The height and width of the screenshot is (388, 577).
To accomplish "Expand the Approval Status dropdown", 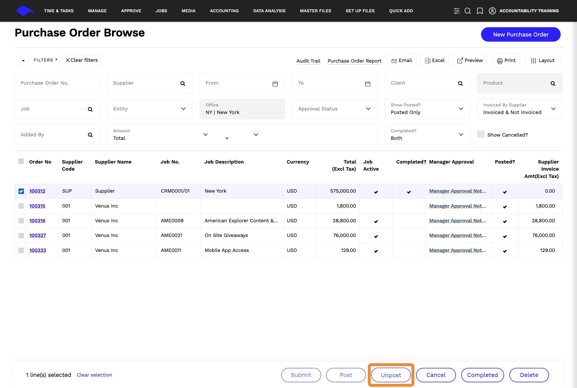I will click(x=335, y=109).
